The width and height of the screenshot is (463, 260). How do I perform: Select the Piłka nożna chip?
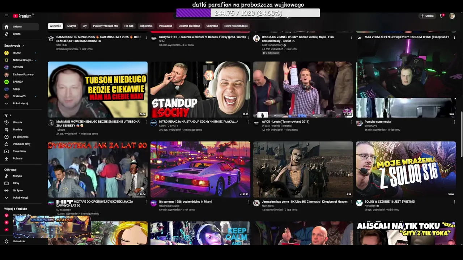click(x=165, y=26)
